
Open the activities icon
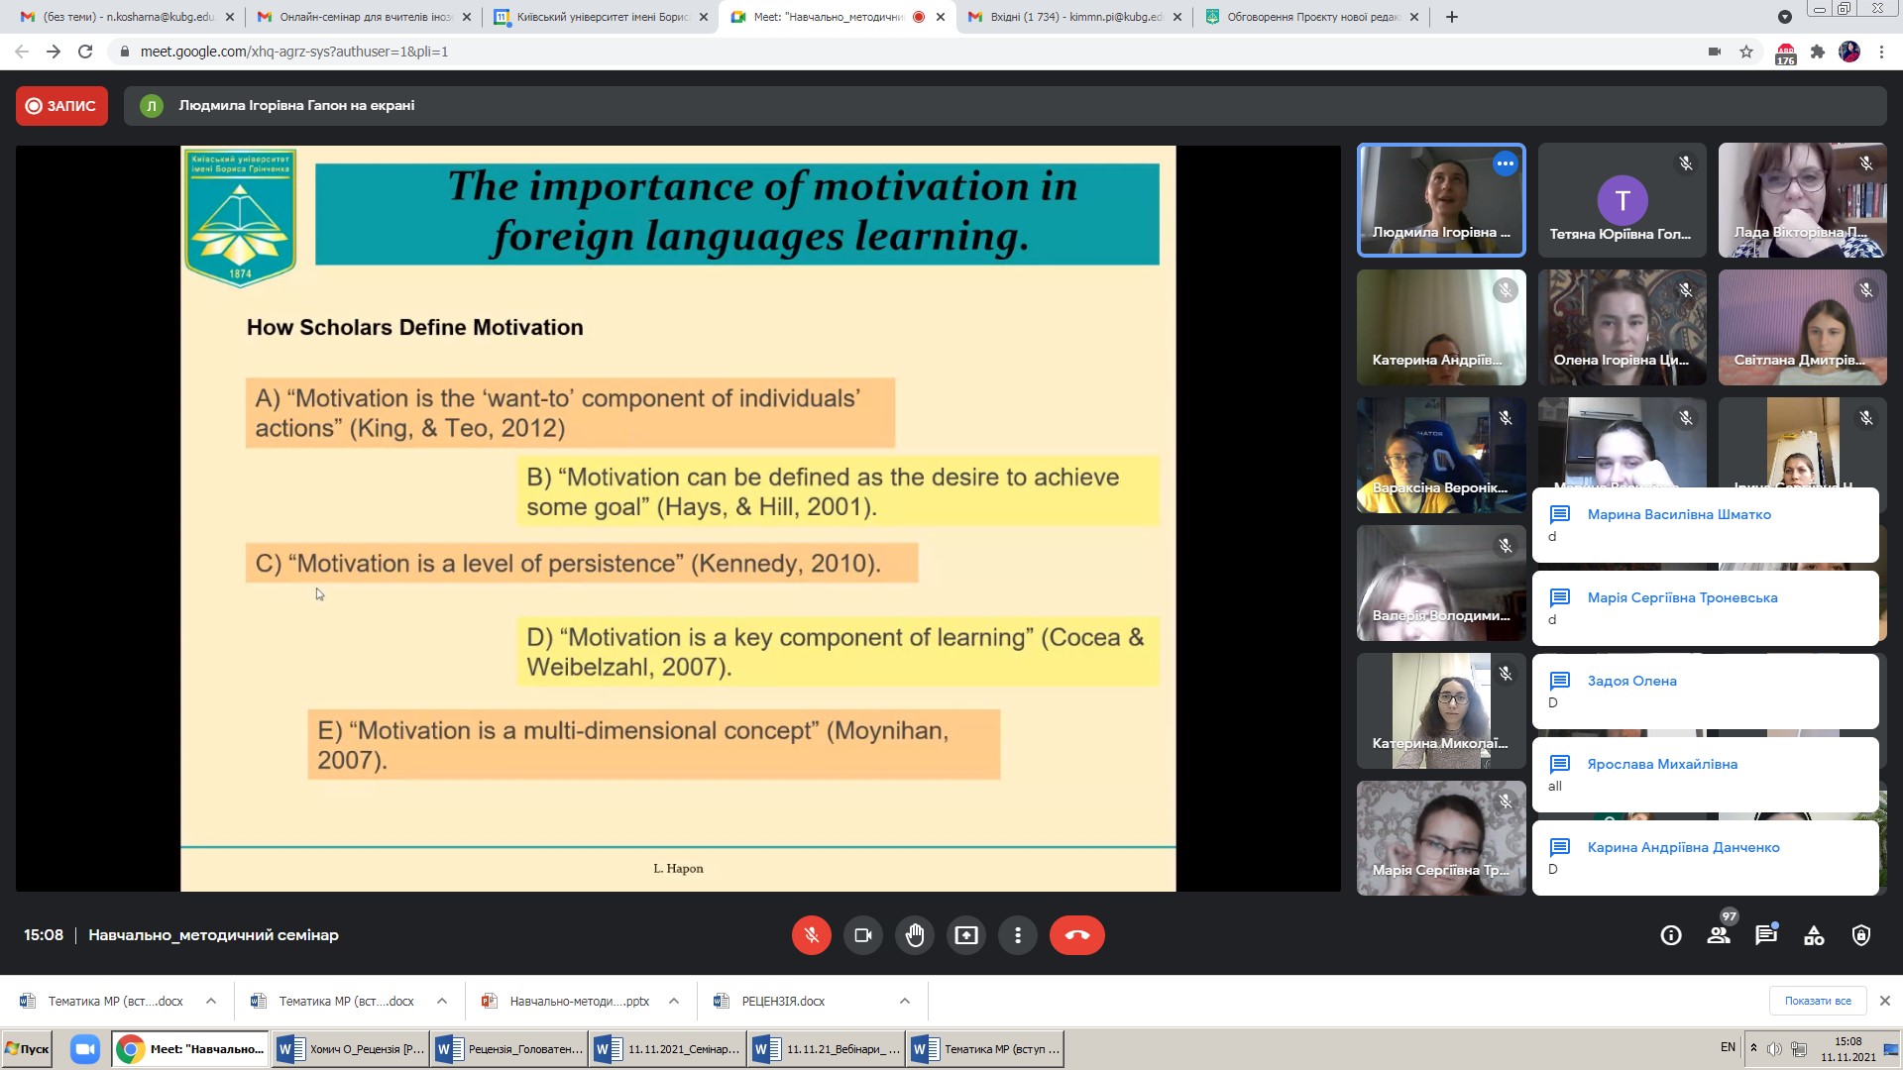click(x=1814, y=935)
